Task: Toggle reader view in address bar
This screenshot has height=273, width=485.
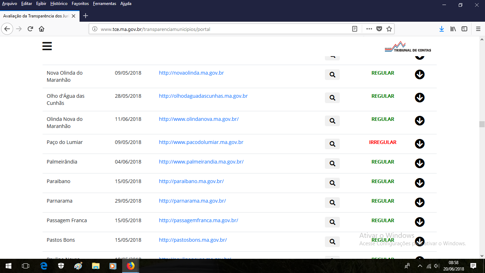Action: pyautogui.click(x=355, y=29)
